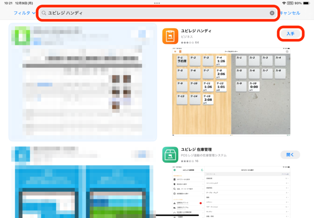Open the ユビレジ ハンディ orange app icon
The width and height of the screenshot is (314, 218).
click(170, 36)
